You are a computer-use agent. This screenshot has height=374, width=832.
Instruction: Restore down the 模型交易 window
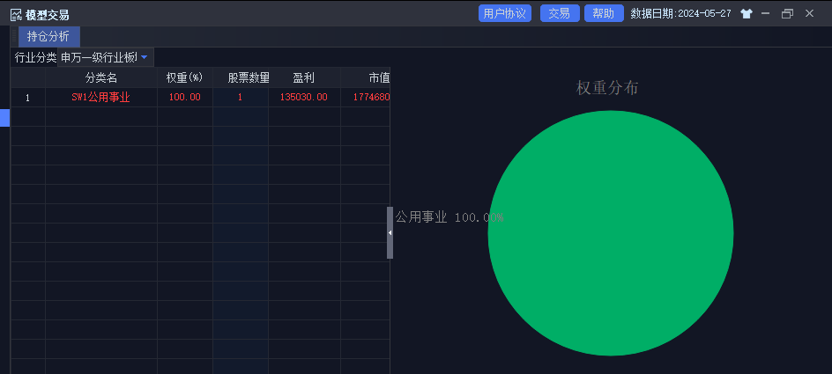click(x=787, y=14)
